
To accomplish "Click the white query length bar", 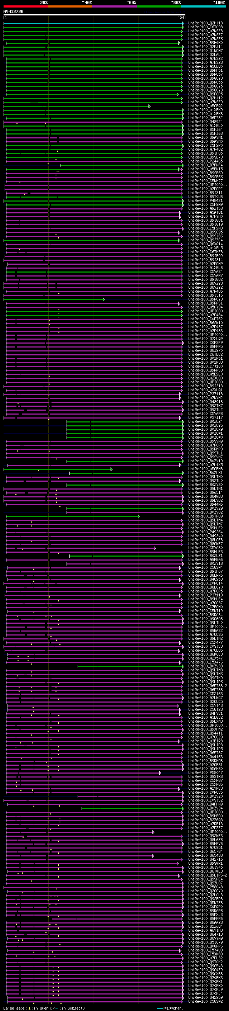I will tap(94, 15).
